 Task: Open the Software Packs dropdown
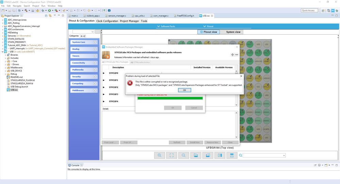coord(166,26)
